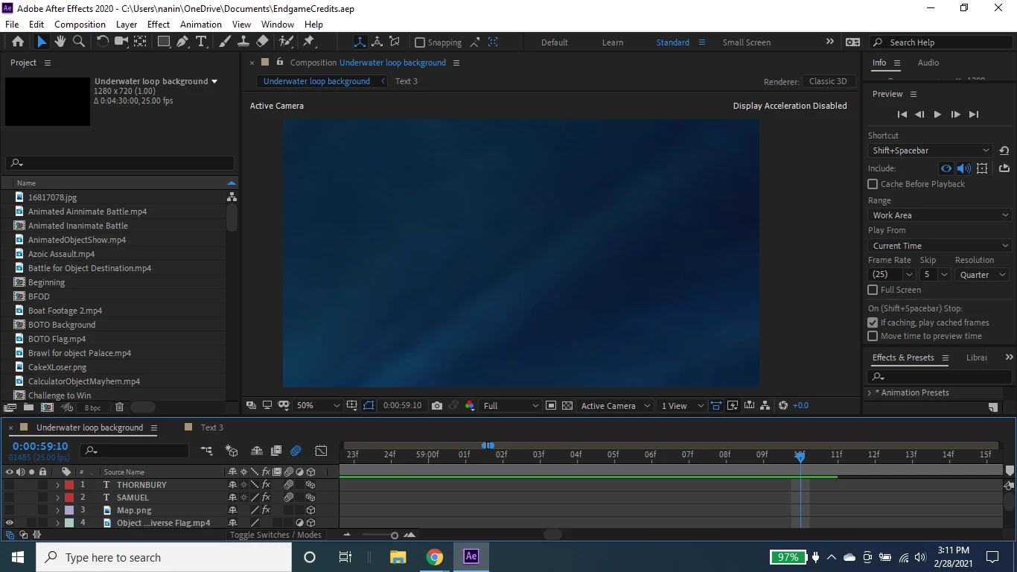
Task: Click the timeline zoom slider handle
Action: click(x=395, y=535)
